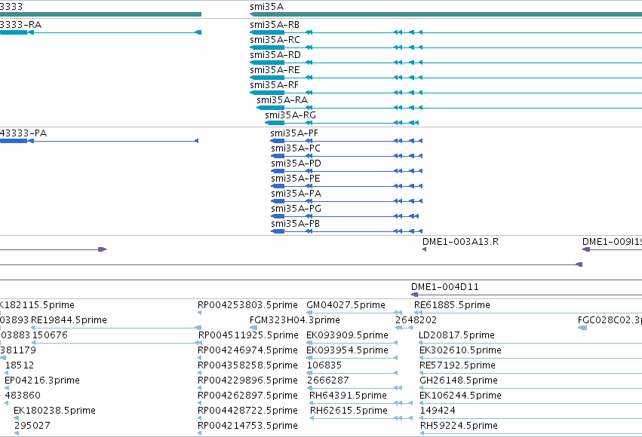The width and height of the screenshot is (642, 437).
Task: Select the 43333-PA protein label
Action: 23,133
